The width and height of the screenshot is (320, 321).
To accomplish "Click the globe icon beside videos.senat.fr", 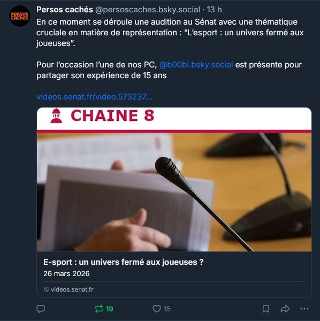I will (47, 289).
